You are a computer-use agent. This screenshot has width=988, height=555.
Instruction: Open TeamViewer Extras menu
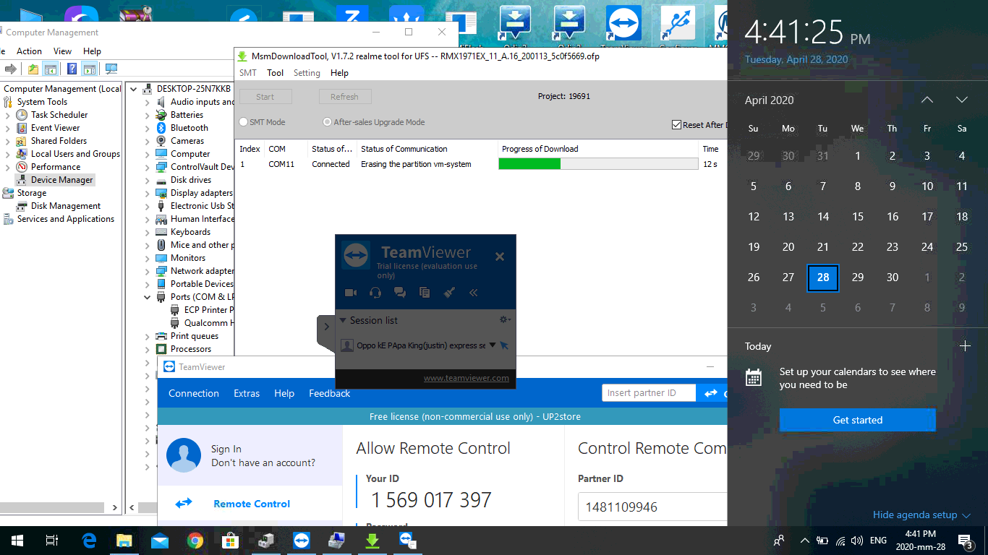click(x=247, y=393)
